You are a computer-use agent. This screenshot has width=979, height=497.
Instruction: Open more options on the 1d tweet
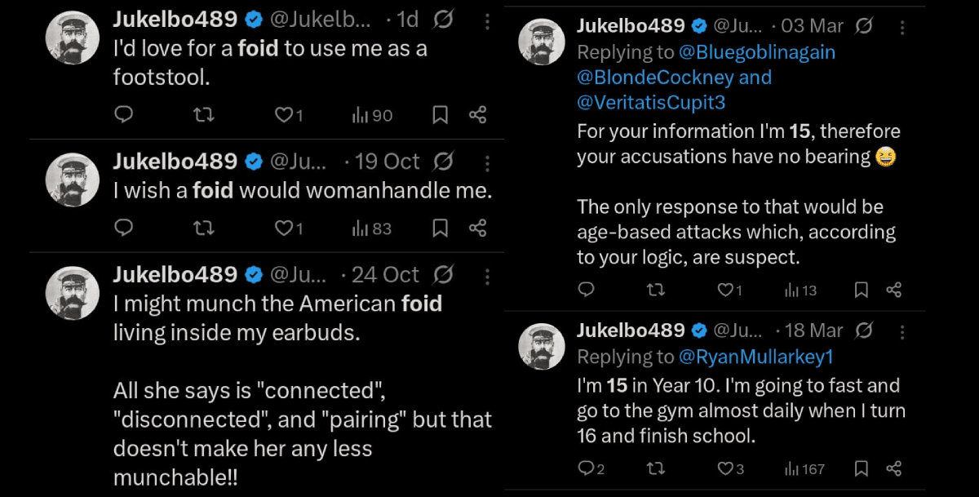click(487, 22)
